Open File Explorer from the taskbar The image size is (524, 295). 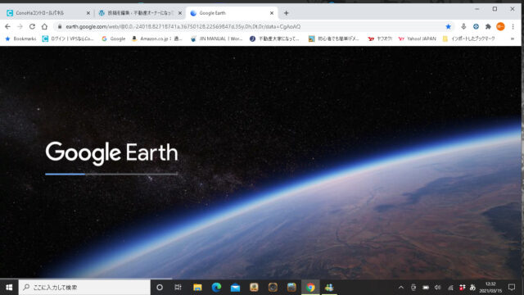pos(197,288)
